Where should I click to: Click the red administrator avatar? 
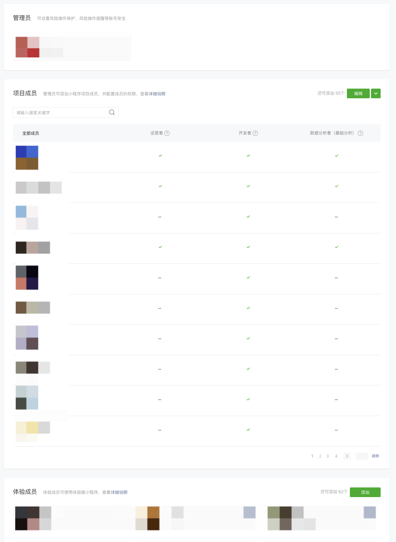click(27, 47)
